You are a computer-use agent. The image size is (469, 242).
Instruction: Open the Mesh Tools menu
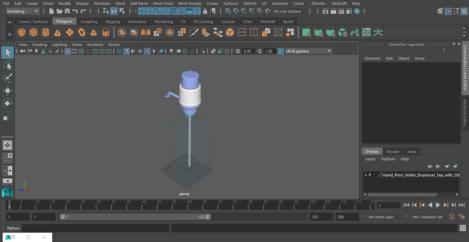pos(163,3)
